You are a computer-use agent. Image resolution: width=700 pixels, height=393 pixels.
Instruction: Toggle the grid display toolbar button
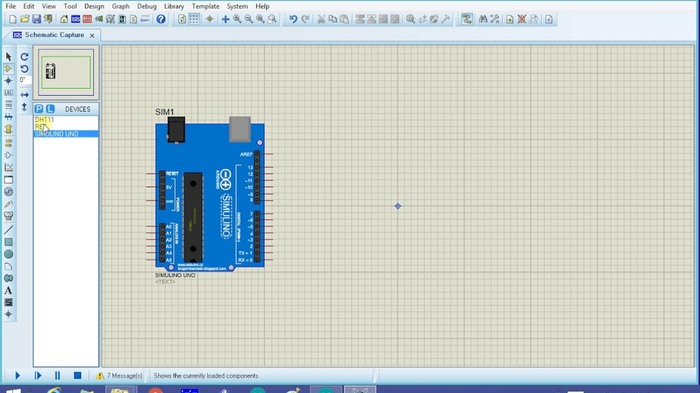(x=194, y=19)
